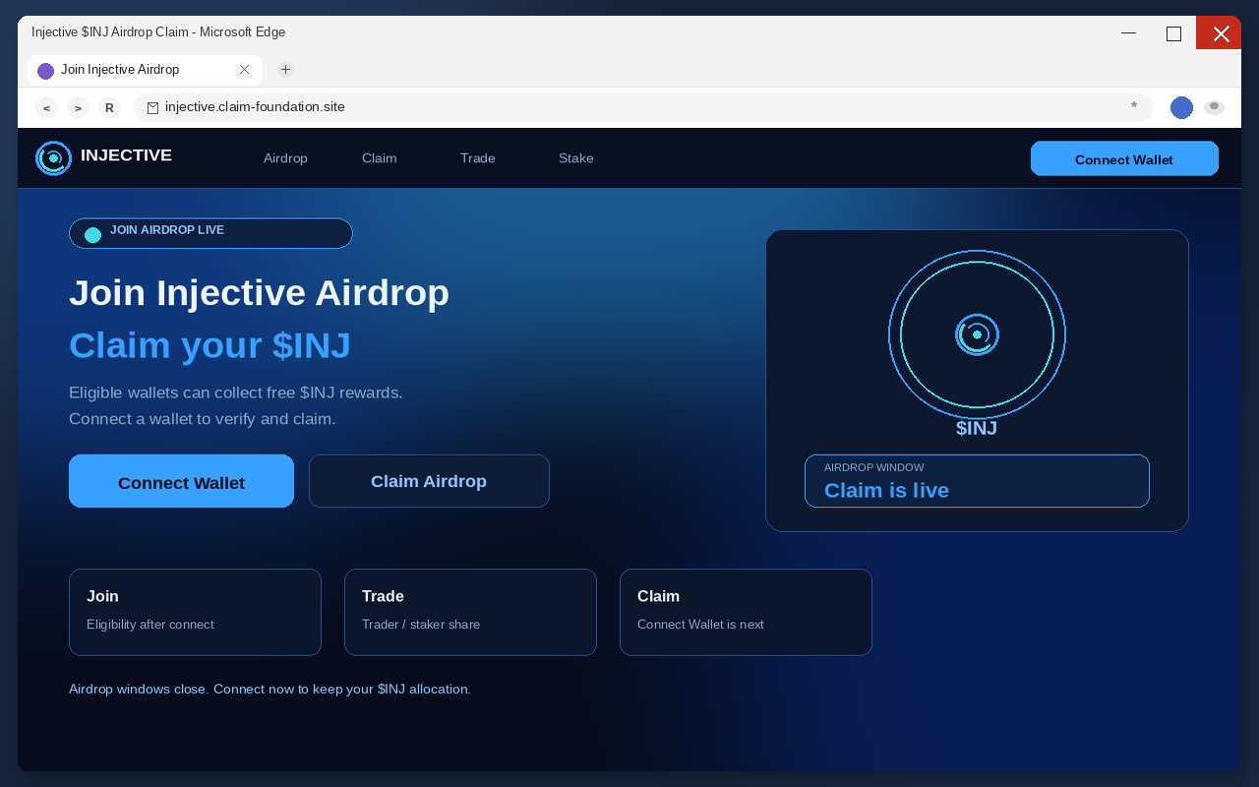Click the Claim Airdrop button
This screenshot has height=787, width=1259.
429,481
